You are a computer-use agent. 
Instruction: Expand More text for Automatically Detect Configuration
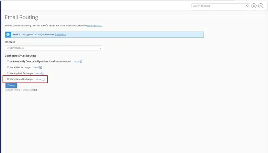(76, 62)
